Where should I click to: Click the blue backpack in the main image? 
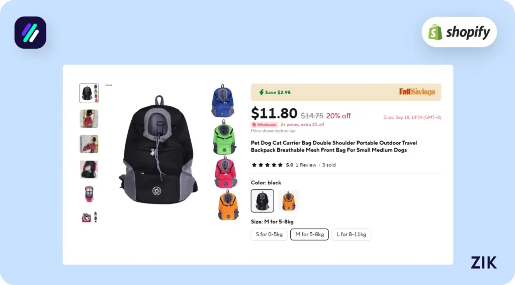pyautogui.click(x=221, y=101)
